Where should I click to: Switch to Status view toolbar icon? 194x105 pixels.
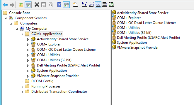[111, 5]
